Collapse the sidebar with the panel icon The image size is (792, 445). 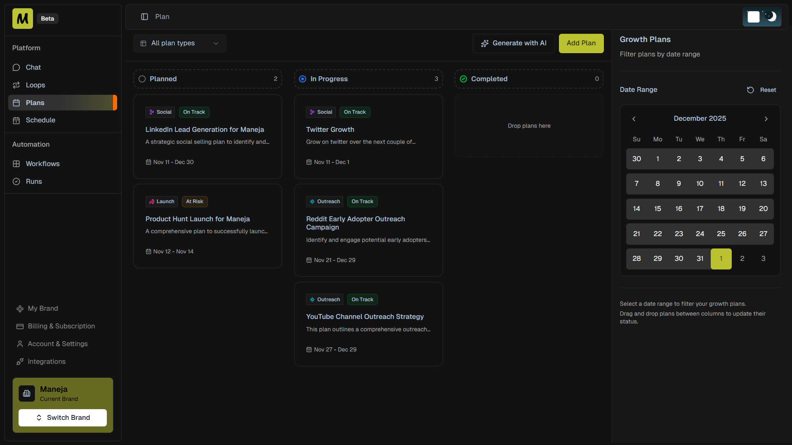click(144, 16)
